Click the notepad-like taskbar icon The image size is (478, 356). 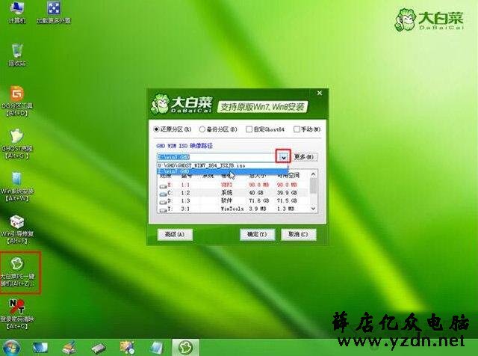(156, 348)
